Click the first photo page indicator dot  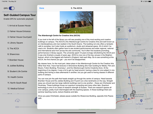click(x=75, y=32)
